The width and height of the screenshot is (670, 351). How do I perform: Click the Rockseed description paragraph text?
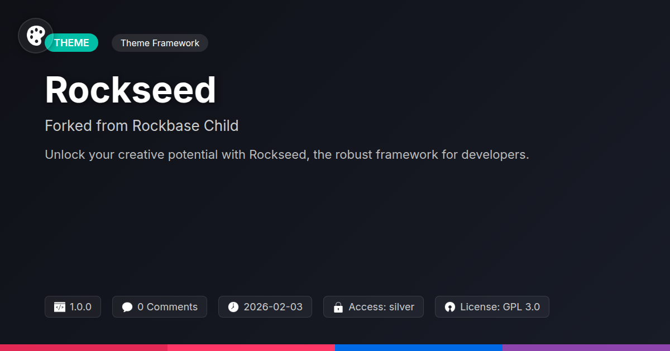pos(286,155)
